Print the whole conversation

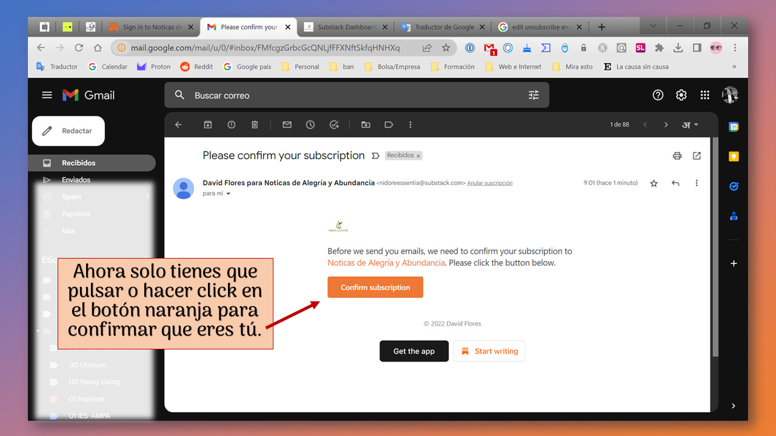677,156
